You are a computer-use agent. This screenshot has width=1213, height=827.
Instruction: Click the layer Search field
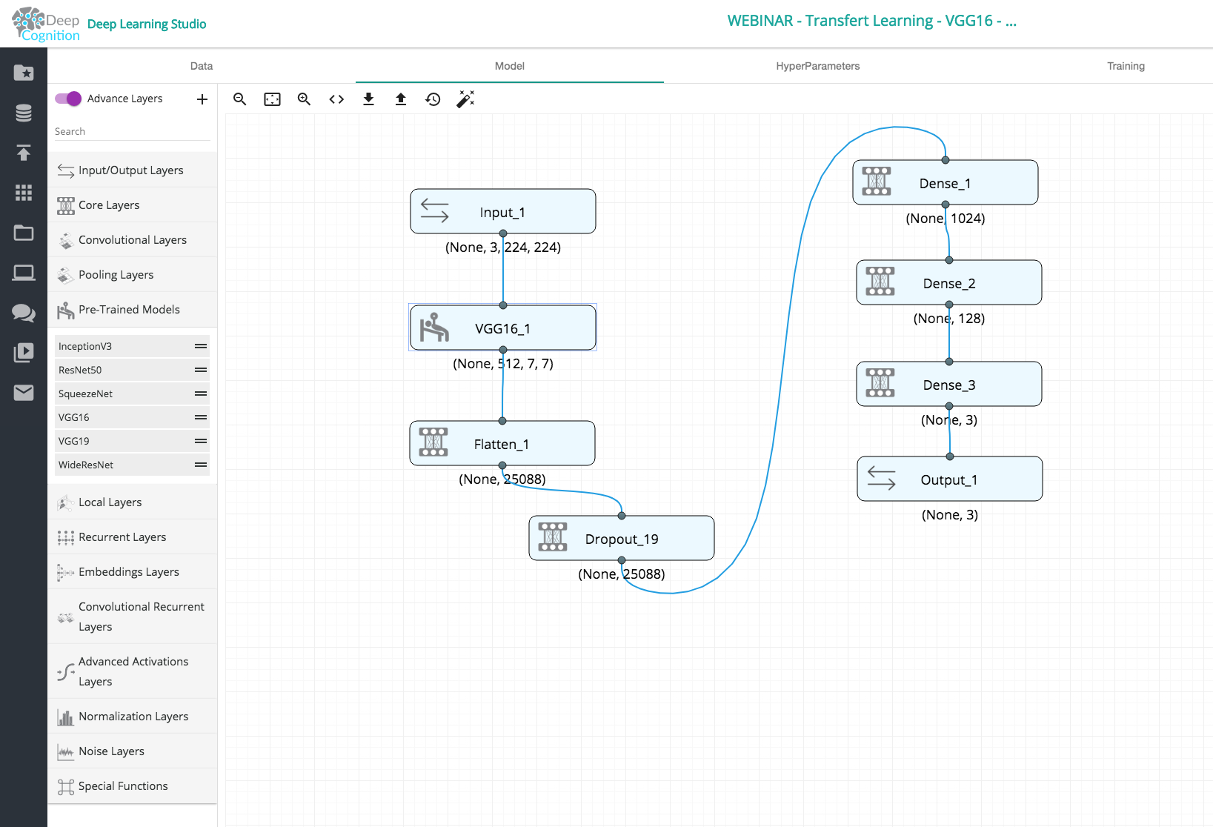[x=133, y=132]
